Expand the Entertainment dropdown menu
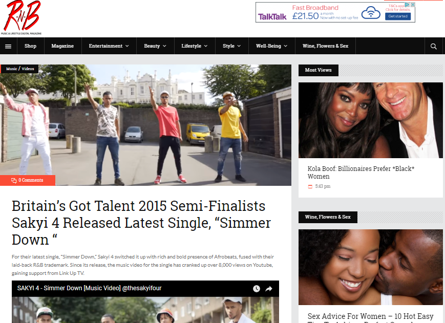Image resolution: width=445 pixels, height=323 pixels. click(109, 46)
